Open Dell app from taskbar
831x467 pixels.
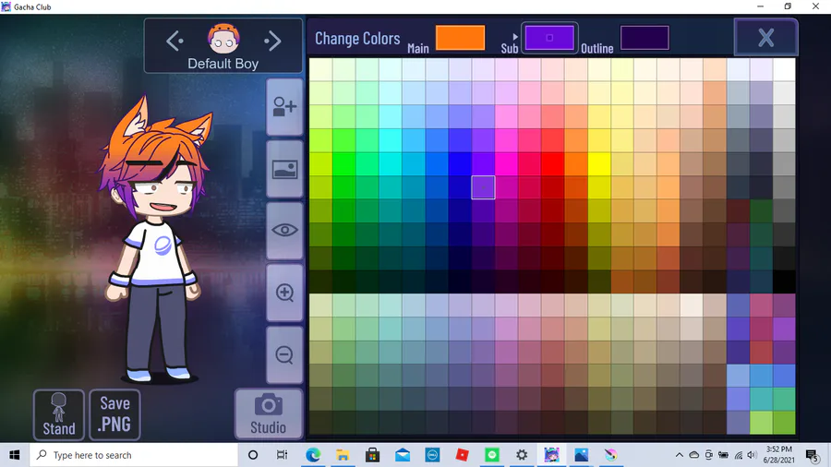point(432,455)
